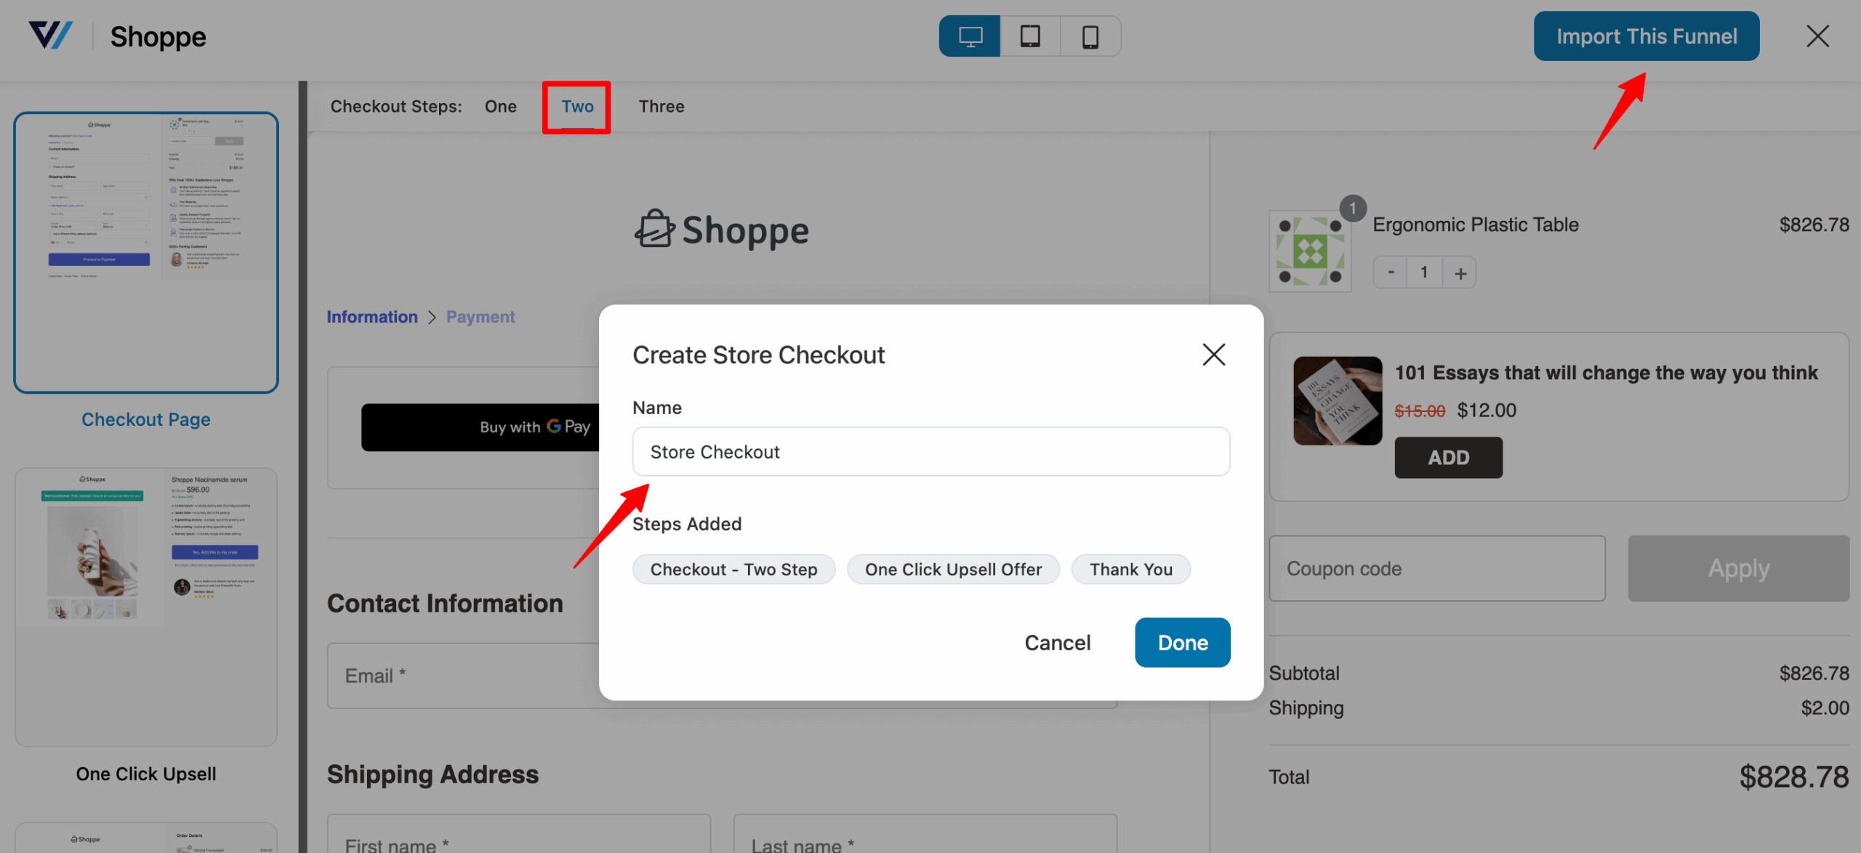Close the Create Store Checkout dialog
1861x853 pixels.
pyautogui.click(x=1213, y=355)
